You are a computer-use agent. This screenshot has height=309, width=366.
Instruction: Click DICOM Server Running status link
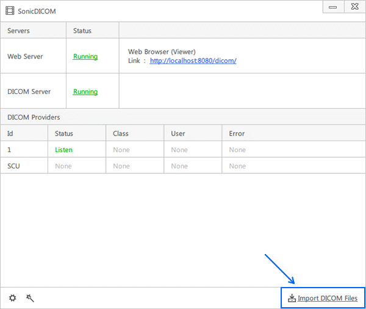click(x=85, y=92)
